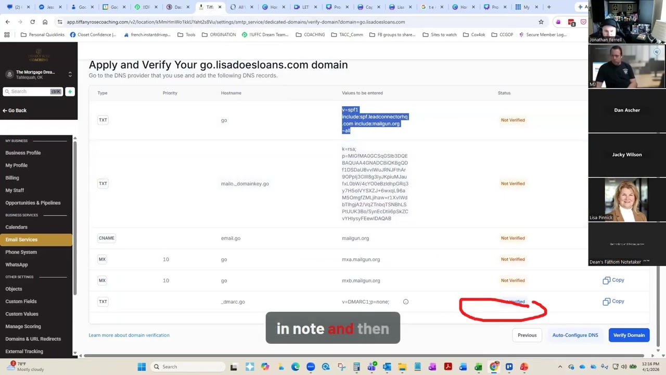Viewport: 666px width, 375px height.
Task: Click the sidebar vertical scrollbar
Action: pyautogui.click(x=75, y=219)
